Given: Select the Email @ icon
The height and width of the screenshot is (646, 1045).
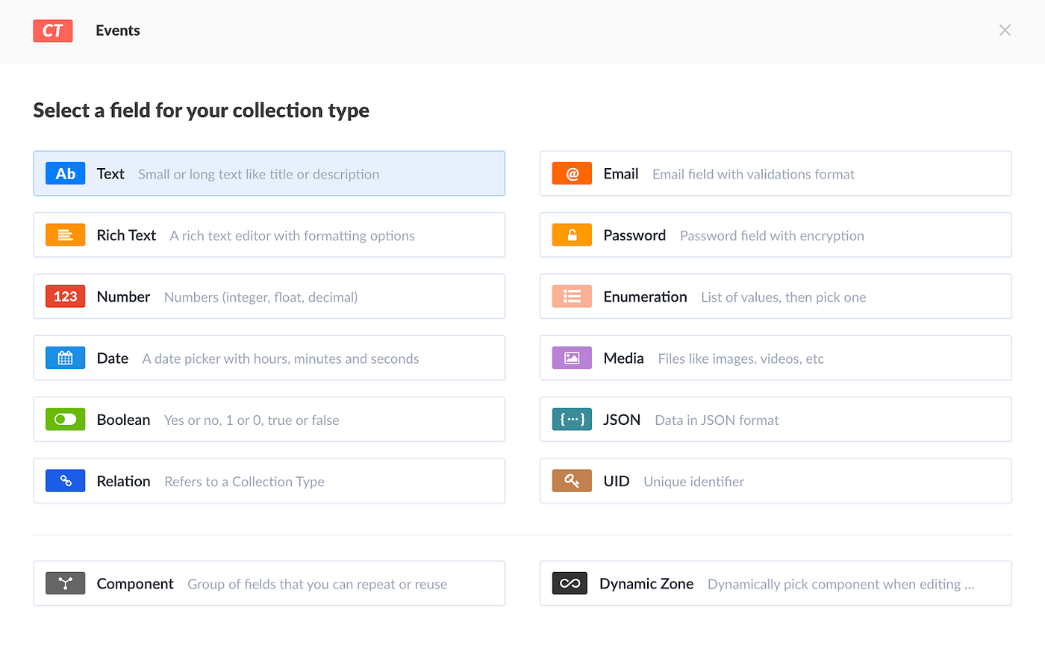Looking at the screenshot, I should (x=572, y=173).
